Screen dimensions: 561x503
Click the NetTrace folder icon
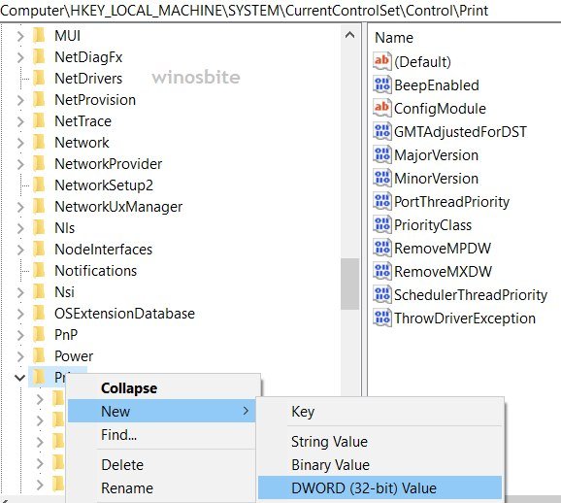coord(39,121)
